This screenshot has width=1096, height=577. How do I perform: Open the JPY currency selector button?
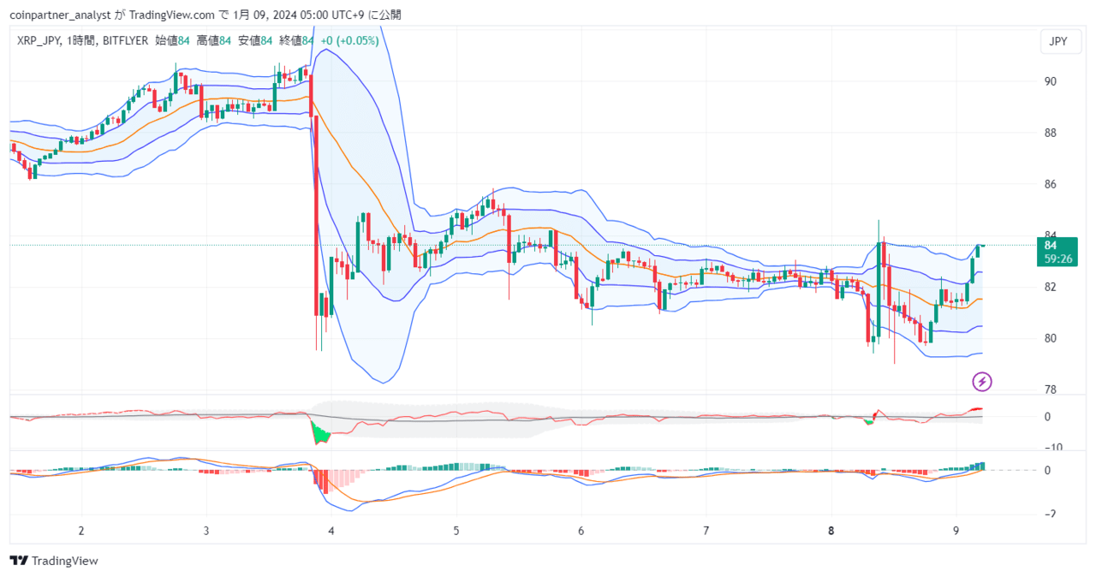[x=1058, y=41]
